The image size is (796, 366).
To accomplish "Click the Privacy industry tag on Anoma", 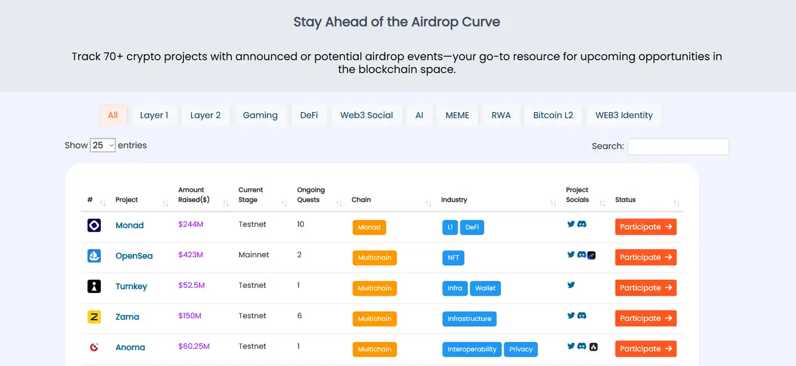I will tap(521, 349).
